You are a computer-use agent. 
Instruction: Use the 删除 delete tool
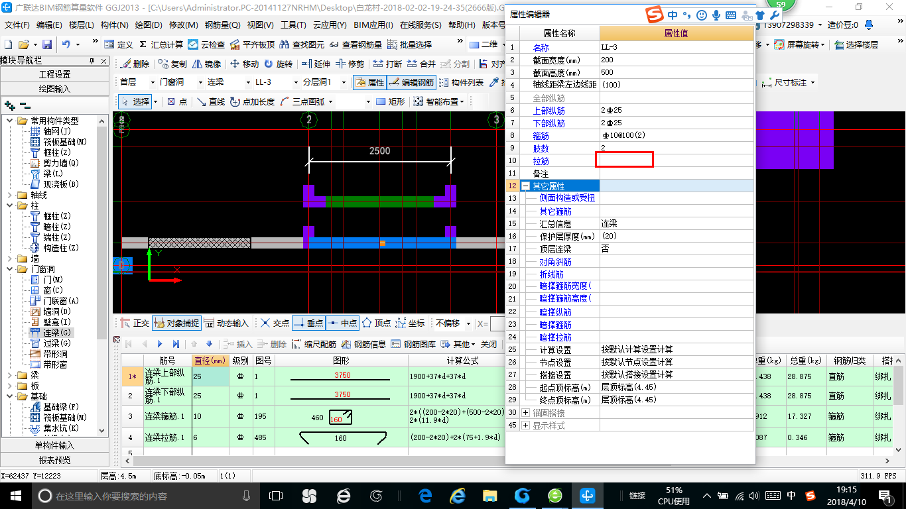coord(135,64)
